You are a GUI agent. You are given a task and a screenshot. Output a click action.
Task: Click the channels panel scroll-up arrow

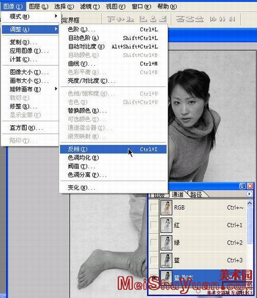[250, 203]
